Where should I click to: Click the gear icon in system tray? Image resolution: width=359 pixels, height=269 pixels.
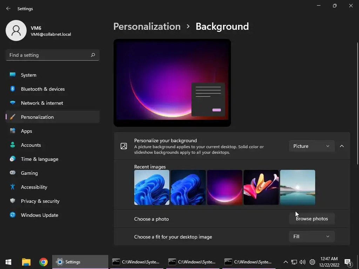(312, 262)
